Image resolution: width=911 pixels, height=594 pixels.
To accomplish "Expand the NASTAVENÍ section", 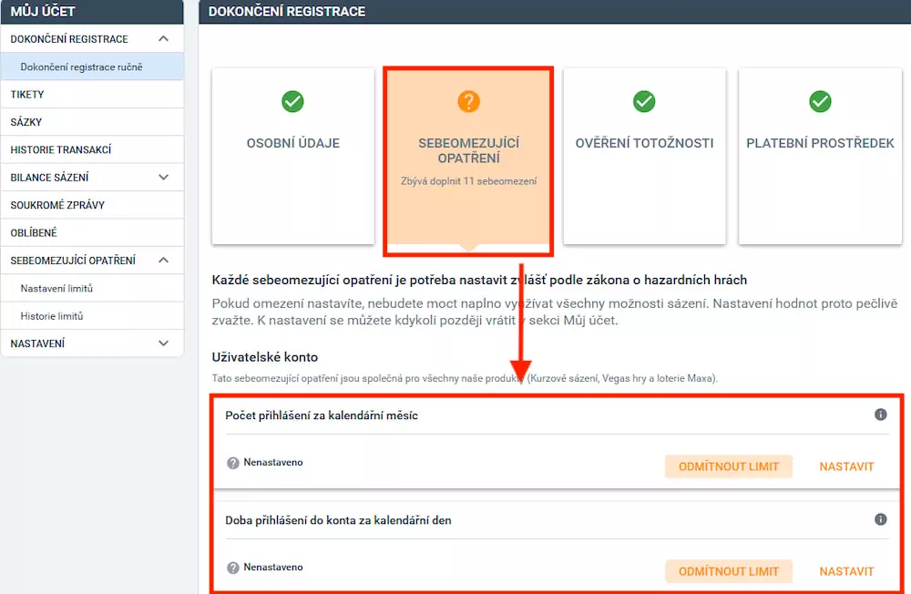I will (x=164, y=343).
